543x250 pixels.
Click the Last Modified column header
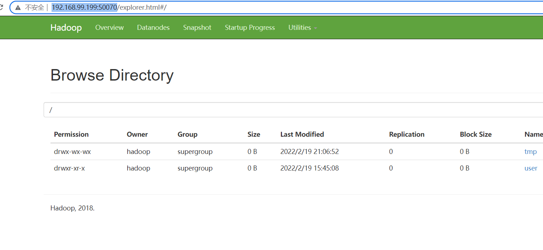click(302, 135)
